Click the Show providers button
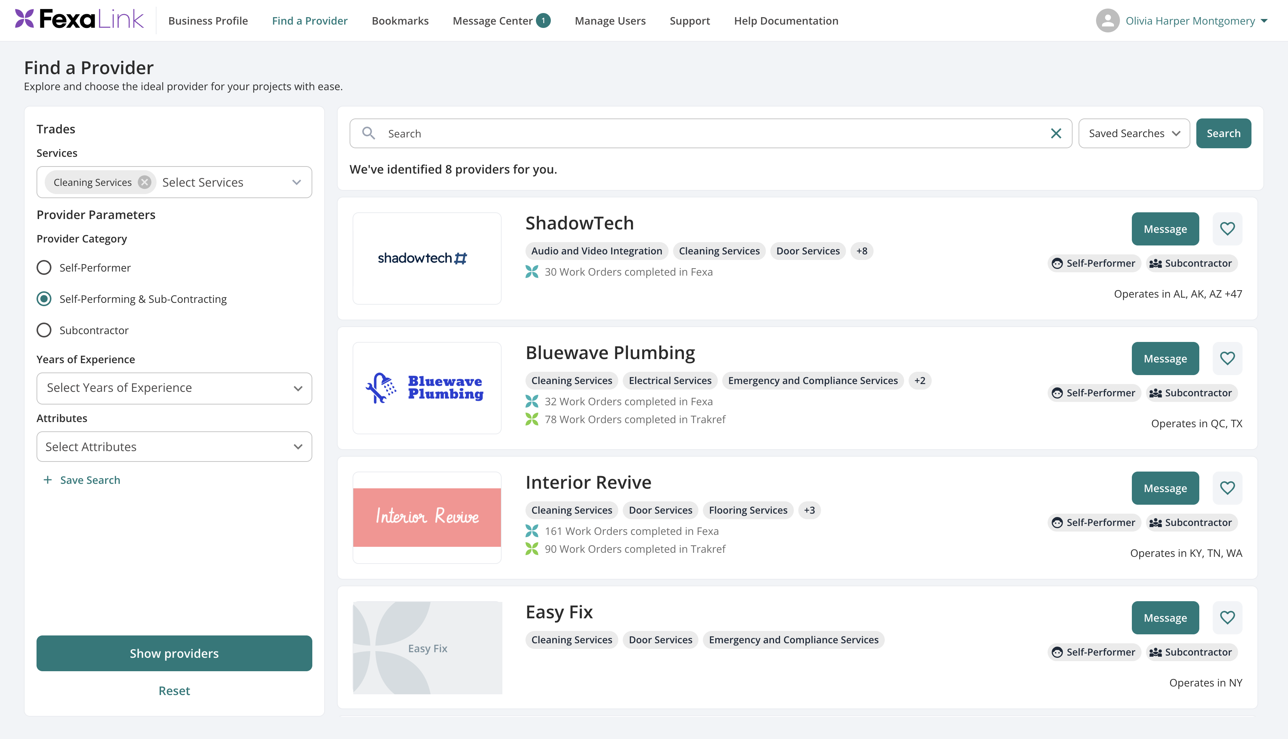The height and width of the screenshot is (739, 1288). point(174,653)
